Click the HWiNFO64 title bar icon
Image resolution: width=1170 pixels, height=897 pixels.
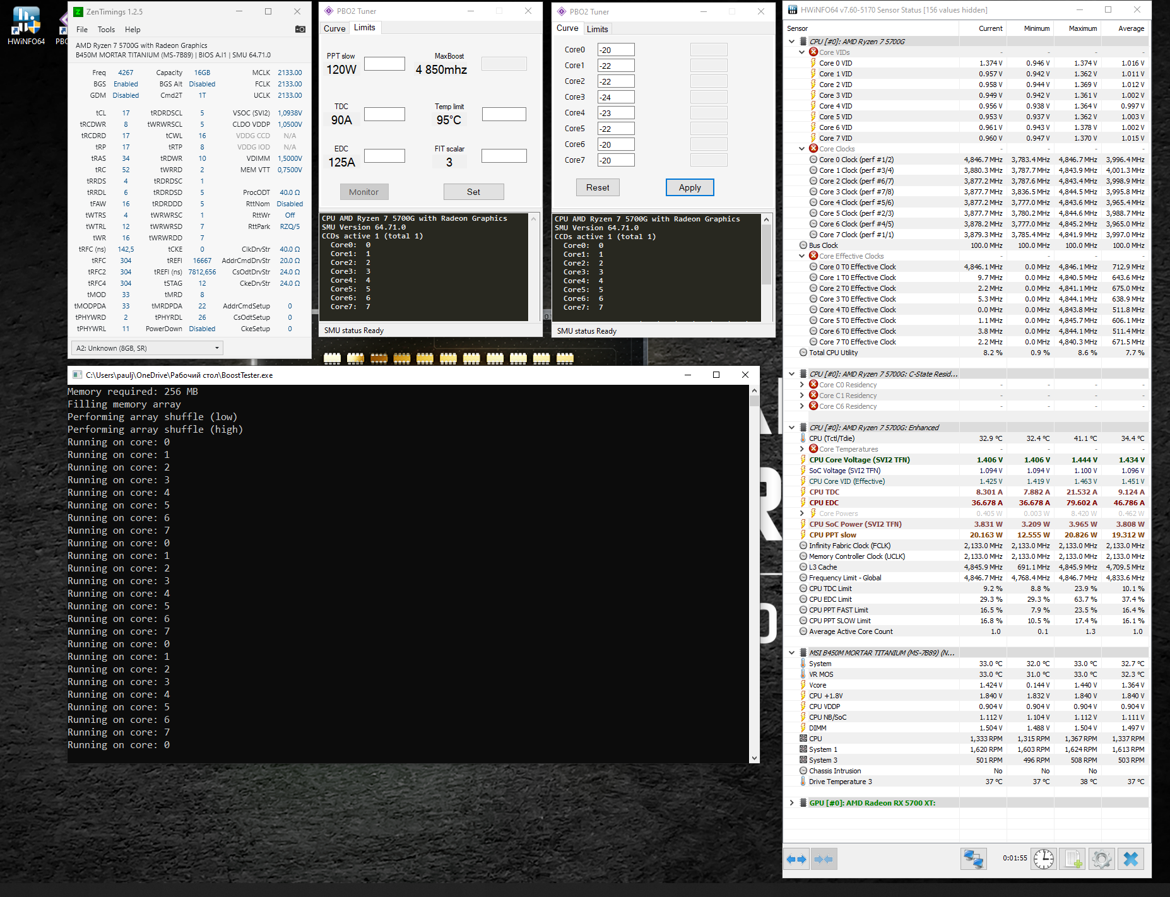(x=793, y=10)
